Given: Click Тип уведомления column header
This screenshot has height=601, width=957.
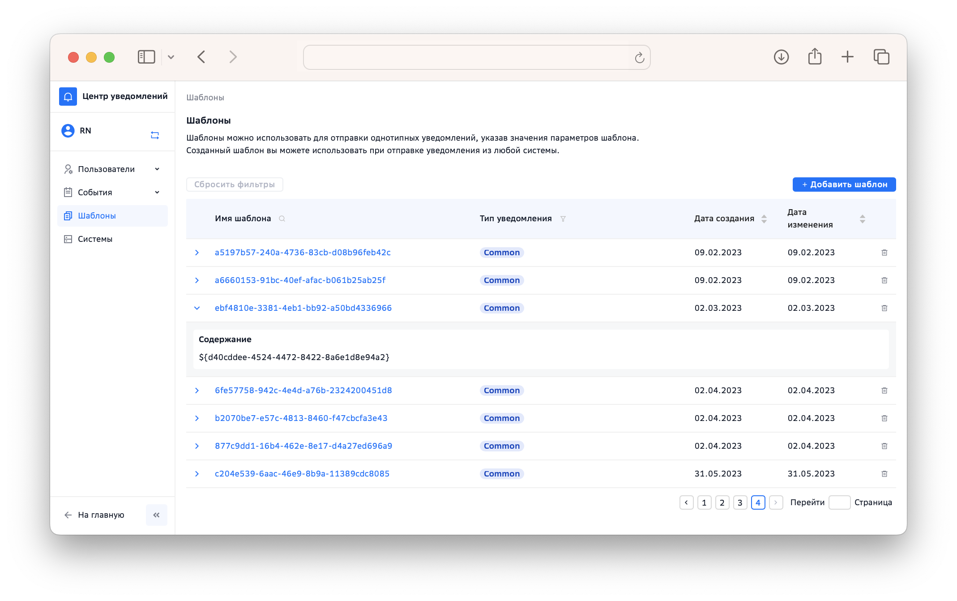Looking at the screenshot, I should 516,219.
